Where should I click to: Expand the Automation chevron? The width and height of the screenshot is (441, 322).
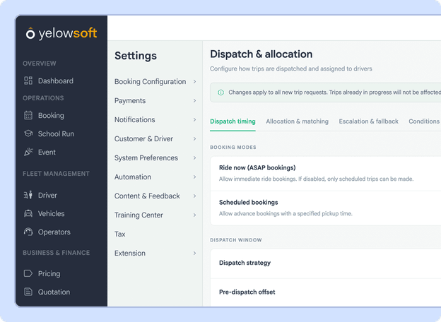194,177
